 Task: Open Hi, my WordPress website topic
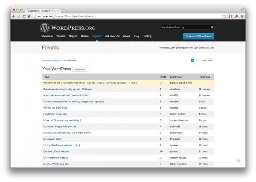tap(61, 145)
